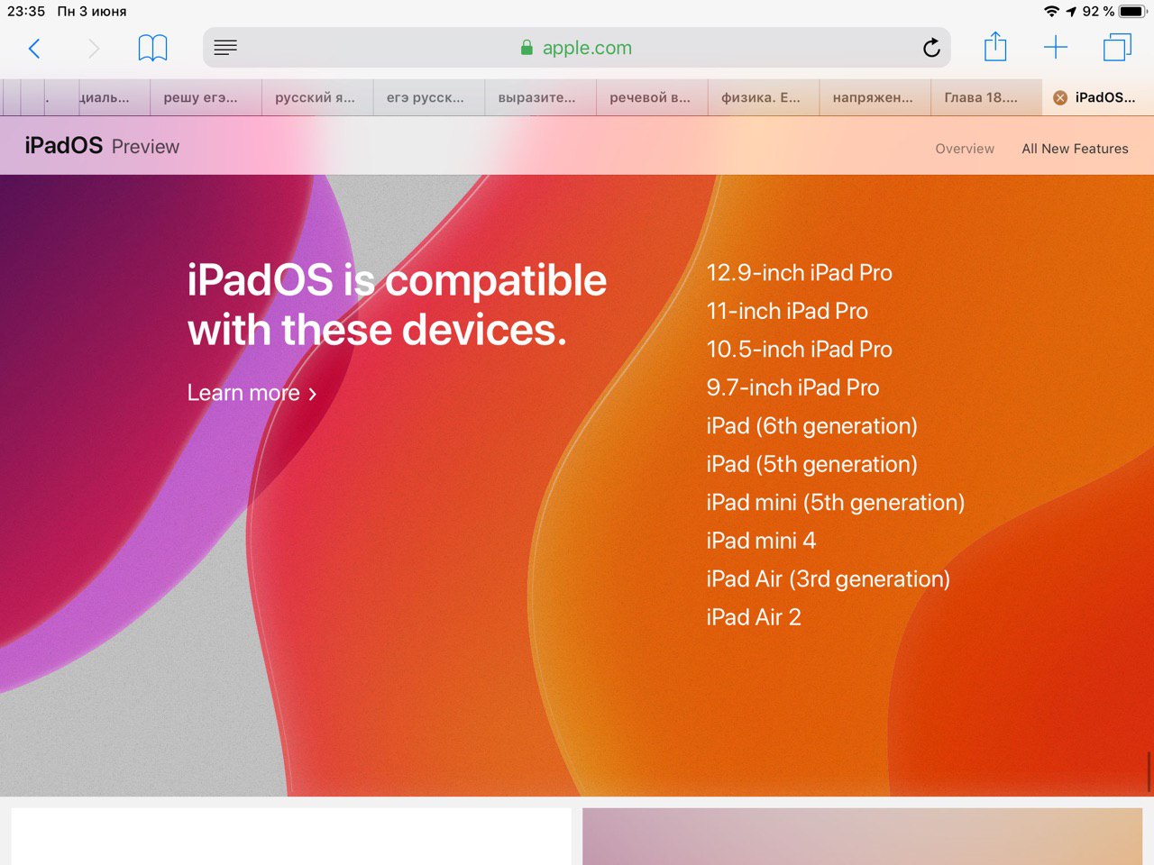Reload the page with refresh icon
The image size is (1154, 865).
[x=931, y=48]
